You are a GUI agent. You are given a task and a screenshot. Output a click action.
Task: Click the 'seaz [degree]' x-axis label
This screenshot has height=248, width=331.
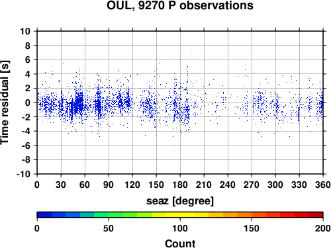[x=180, y=201]
